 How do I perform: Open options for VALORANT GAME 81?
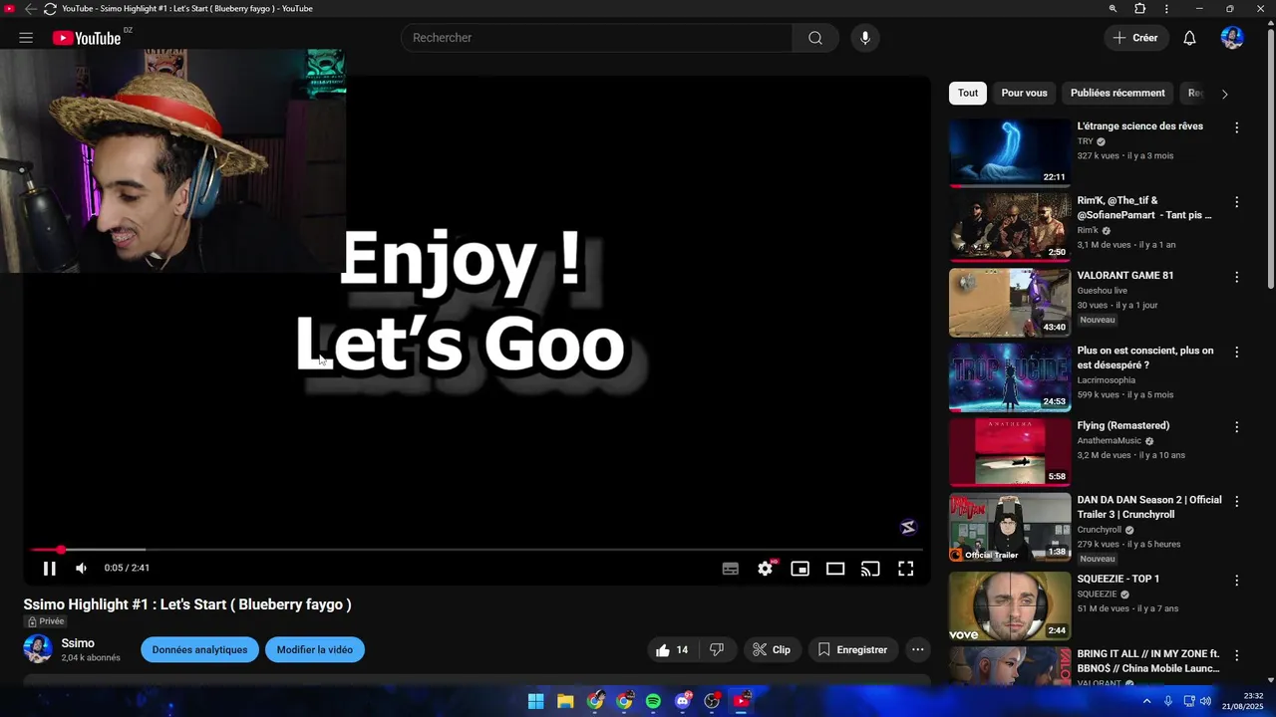pos(1236,277)
